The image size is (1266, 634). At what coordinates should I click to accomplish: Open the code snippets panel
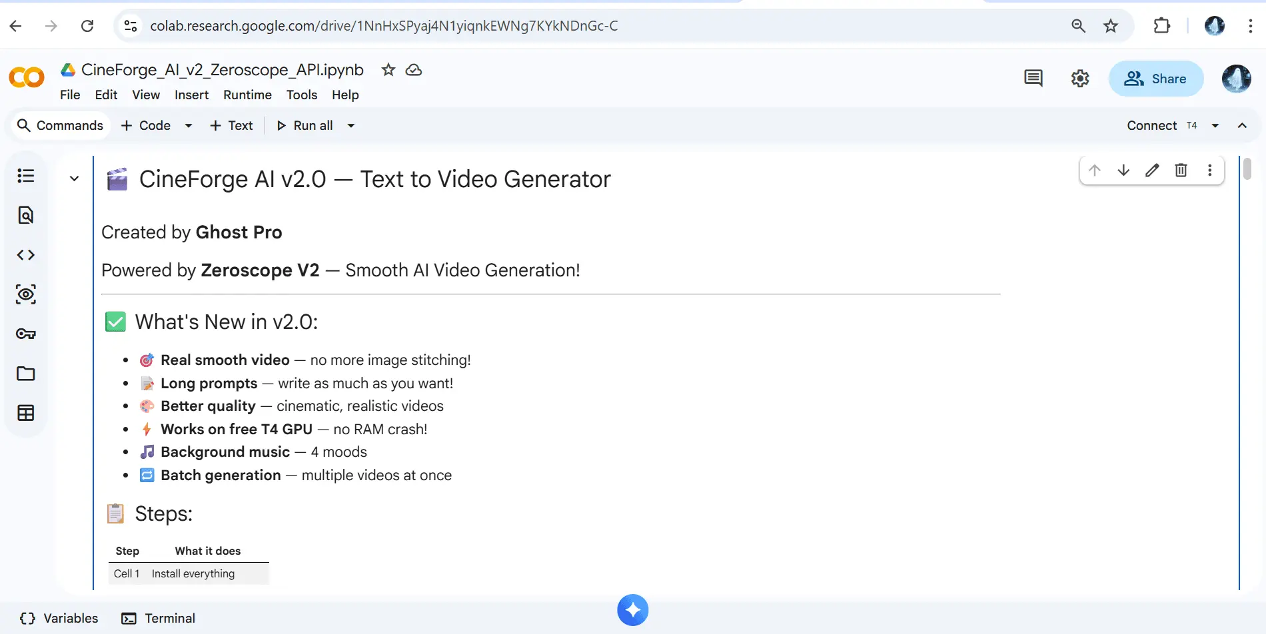click(26, 255)
